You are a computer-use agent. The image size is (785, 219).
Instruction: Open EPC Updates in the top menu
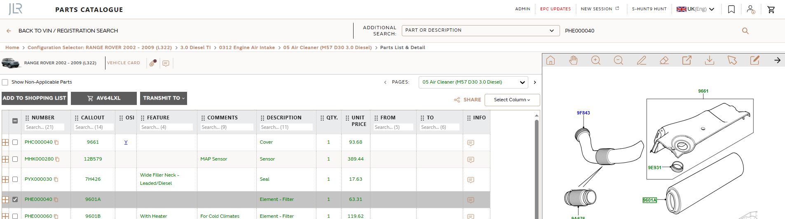pos(555,9)
